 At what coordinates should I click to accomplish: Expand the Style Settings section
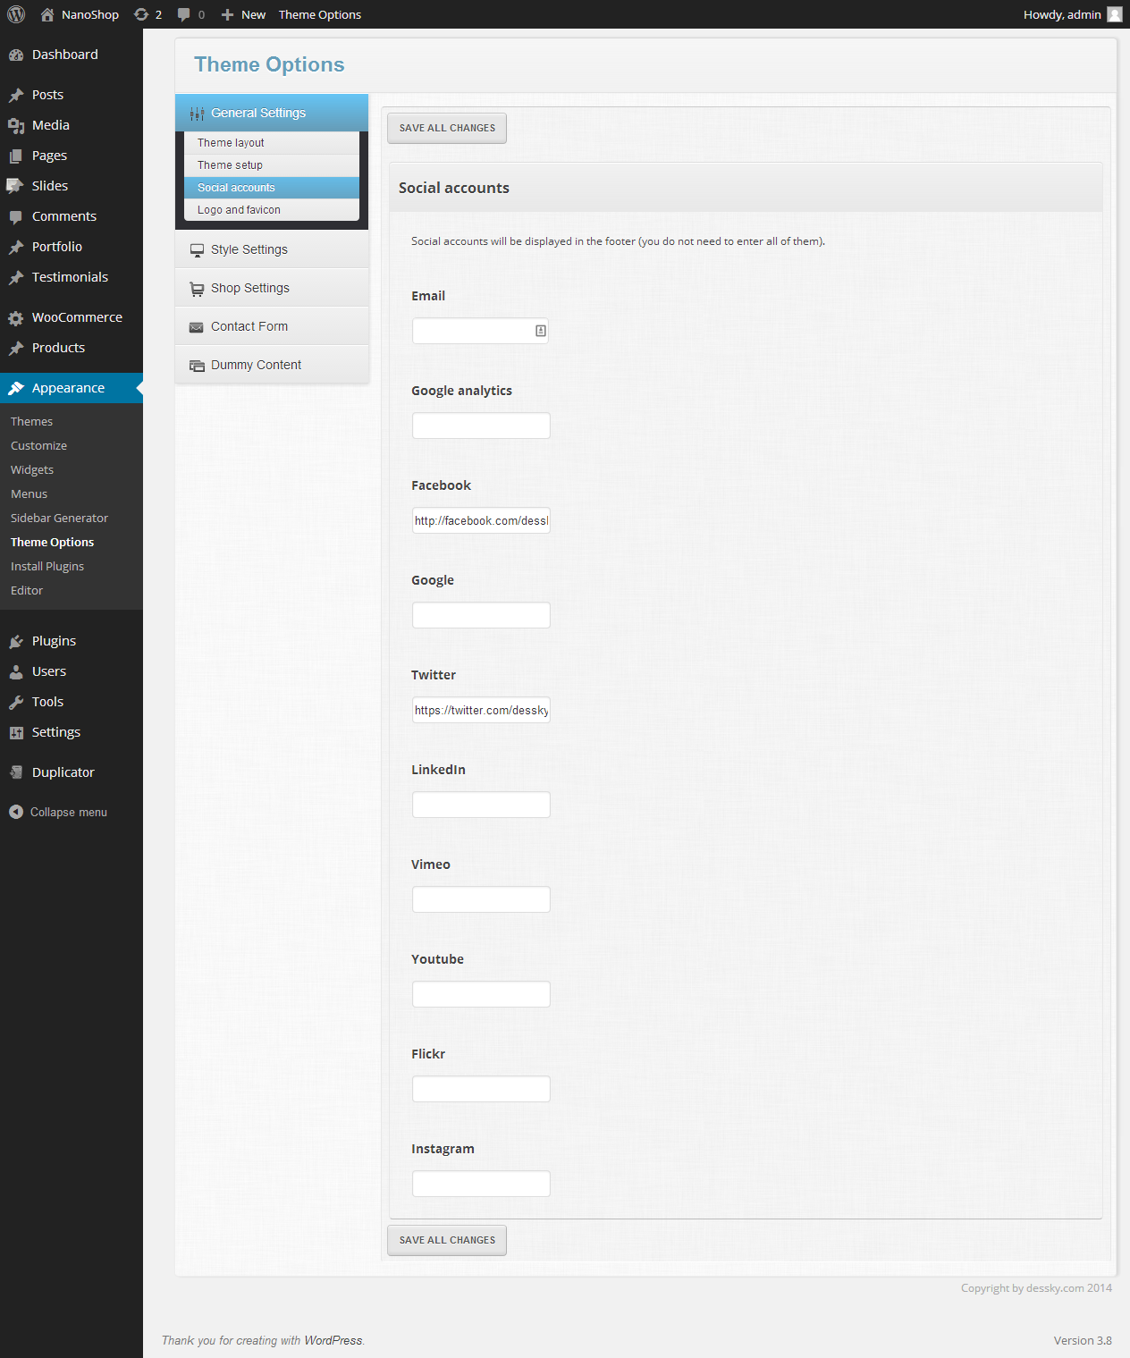point(249,249)
